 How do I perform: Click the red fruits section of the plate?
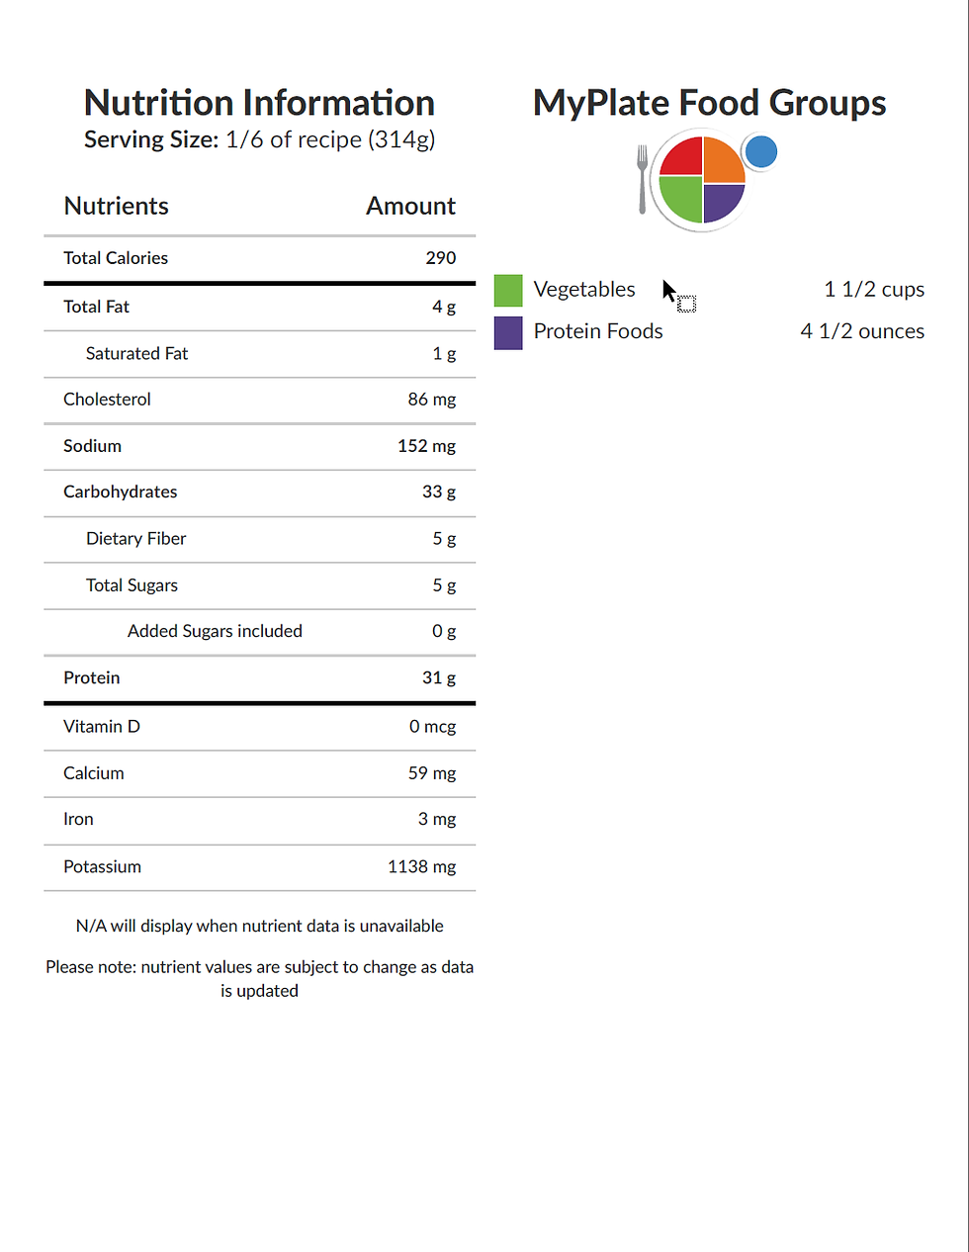(682, 158)
